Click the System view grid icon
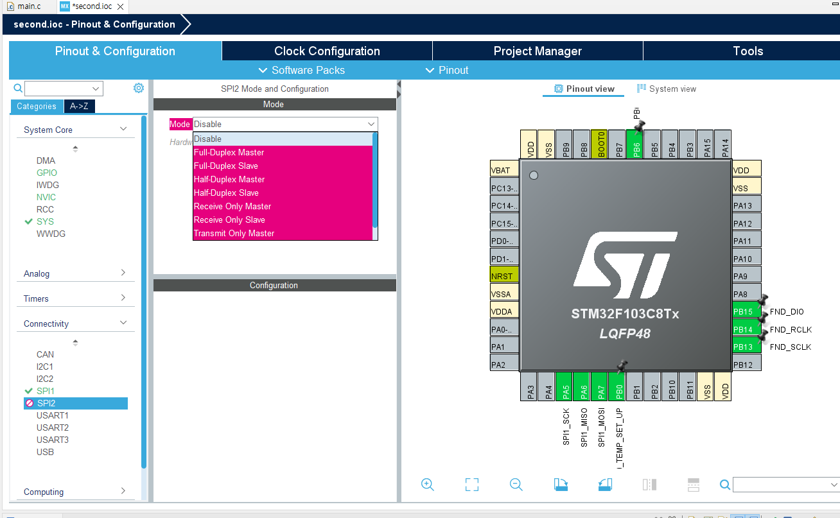Screen dimensions: 840x518 point(642,89)
